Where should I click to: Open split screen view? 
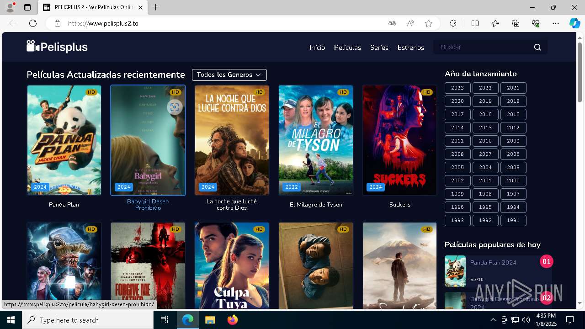point(475,23)
